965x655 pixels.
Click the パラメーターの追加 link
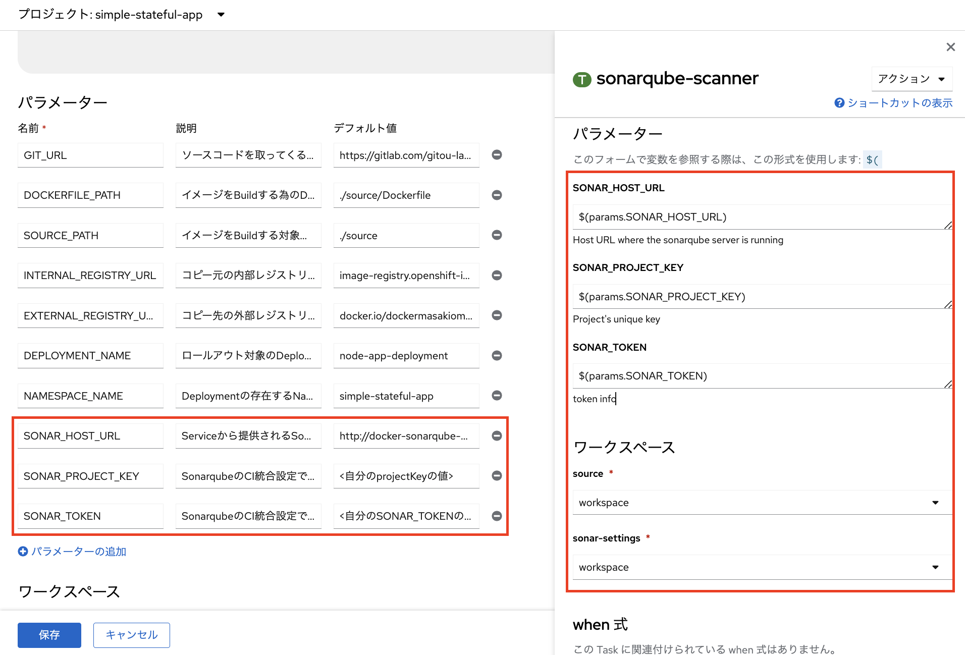tap(79, 551)
